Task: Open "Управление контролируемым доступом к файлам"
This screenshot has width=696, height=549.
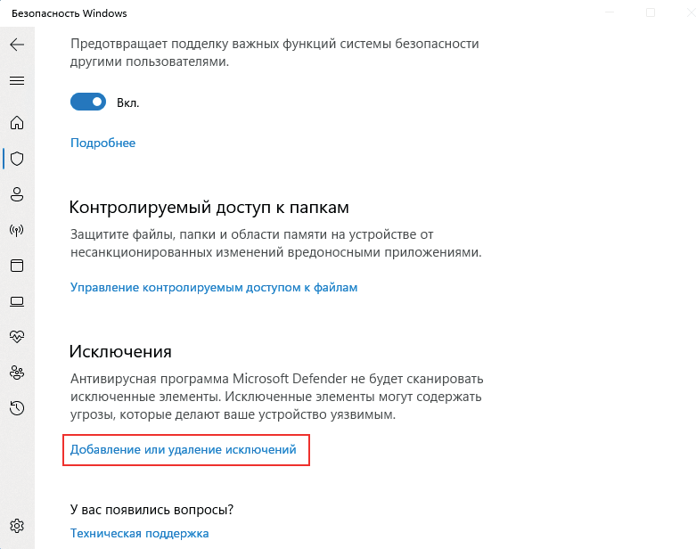Action: pyautogui.click(x=214, y=287)
